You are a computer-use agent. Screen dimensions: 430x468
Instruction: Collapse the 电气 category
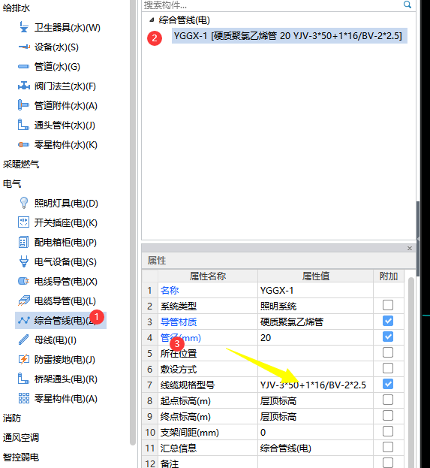pos(12,183)
